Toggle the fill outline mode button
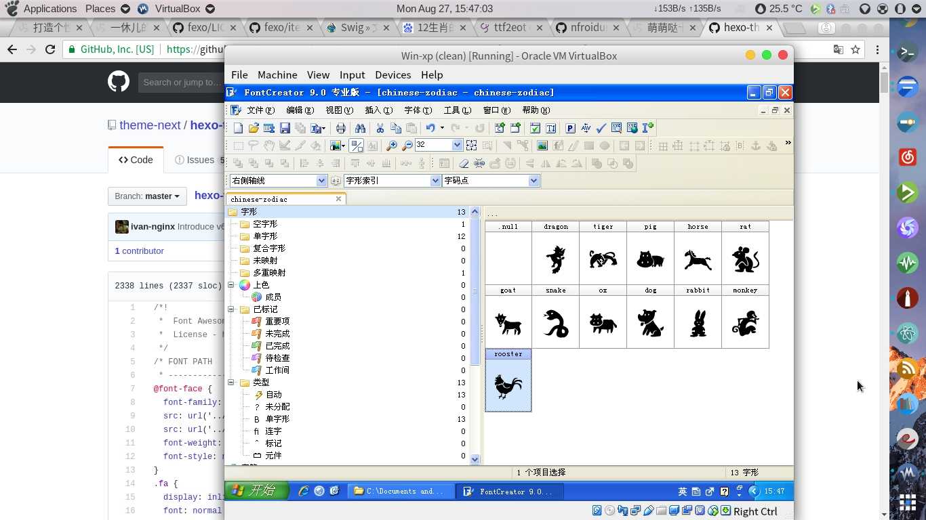This screenshot has height=520, width=926. pos(357,146)
